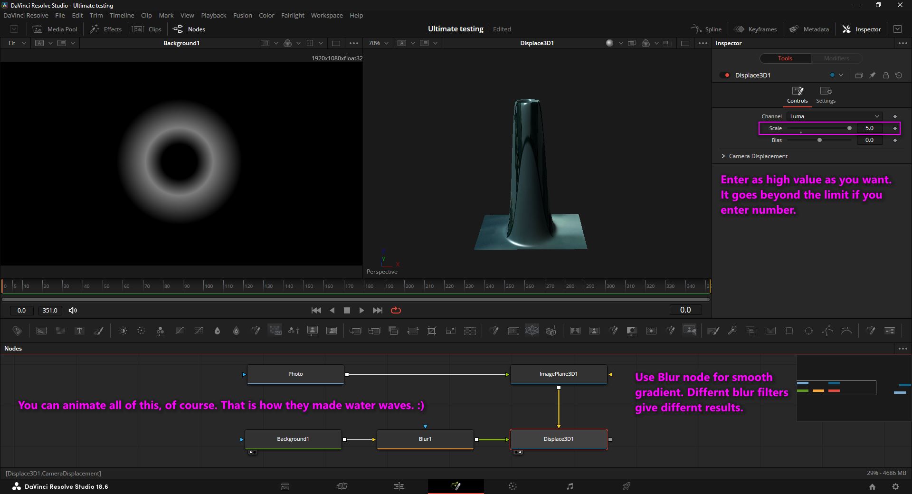The image size is (912, 494).
Task: Open the Fusion menu
Action: 242,15
